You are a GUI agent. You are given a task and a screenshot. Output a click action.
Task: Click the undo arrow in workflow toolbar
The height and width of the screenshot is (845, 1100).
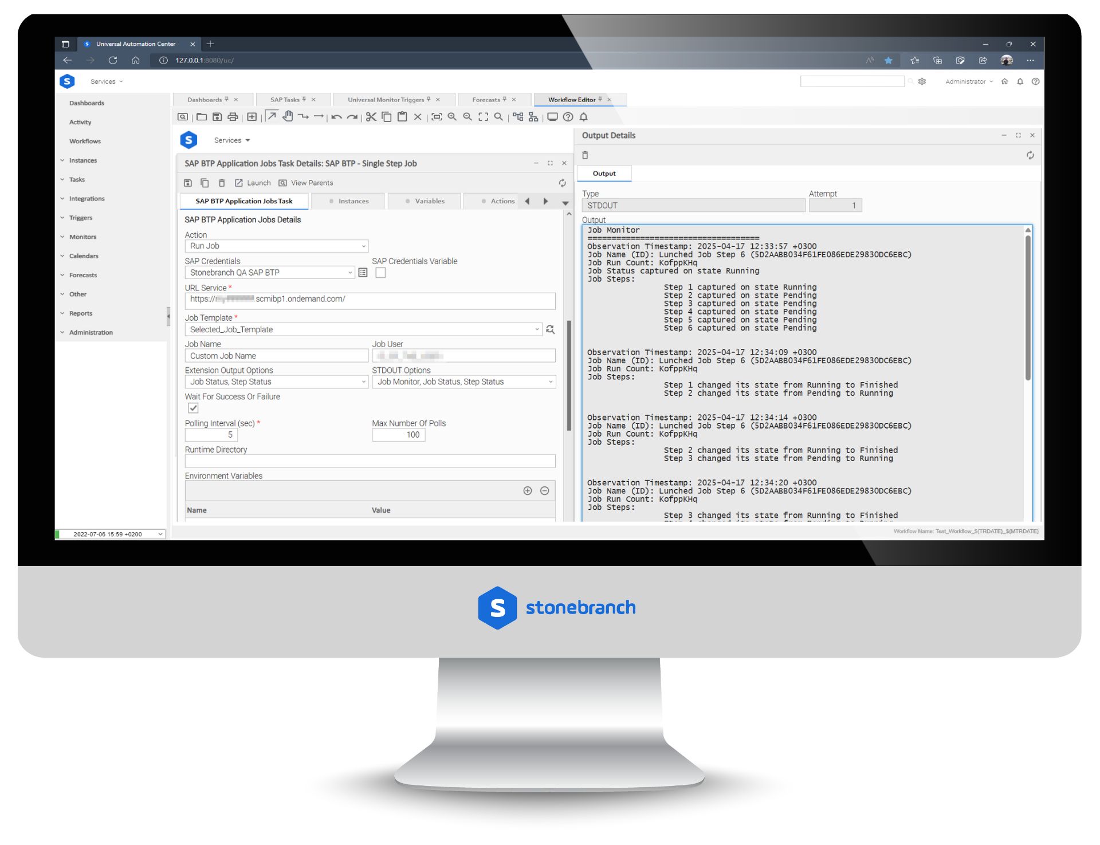336,117
